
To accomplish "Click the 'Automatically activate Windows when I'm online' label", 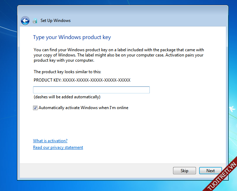I will 83,108.
